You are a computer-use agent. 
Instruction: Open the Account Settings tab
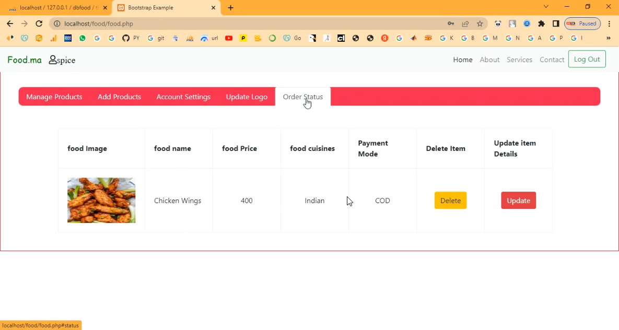point(183,97)
